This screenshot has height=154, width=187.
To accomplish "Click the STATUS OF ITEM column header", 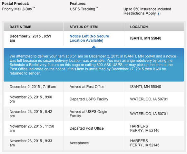I will click(84, 27).
